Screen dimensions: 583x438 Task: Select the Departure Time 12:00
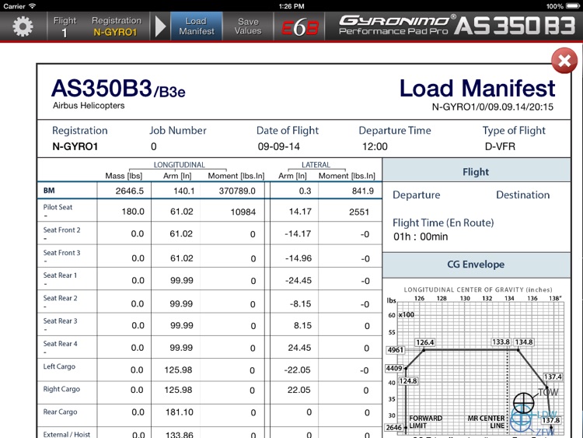click(375, 146)
